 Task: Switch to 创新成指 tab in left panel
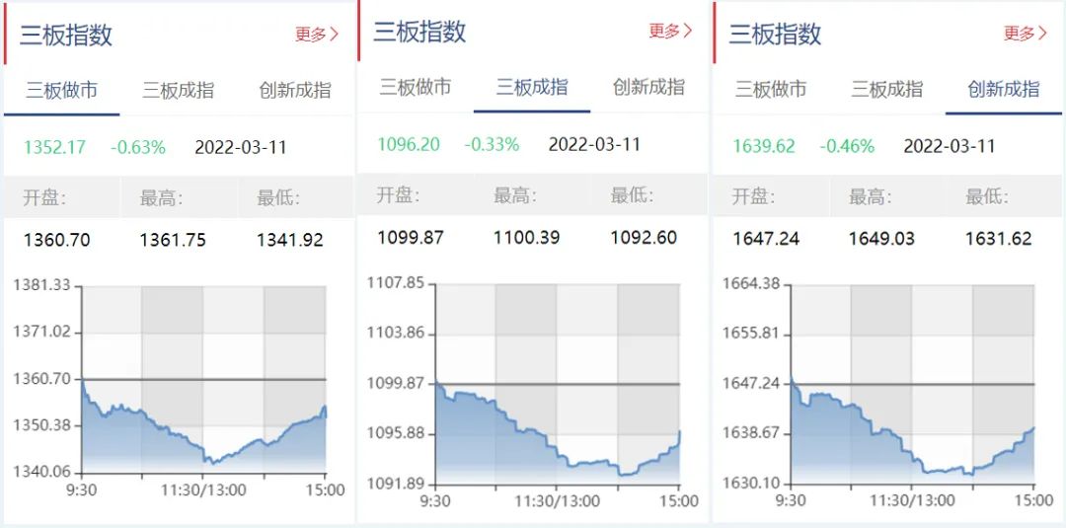coord(295,91)
